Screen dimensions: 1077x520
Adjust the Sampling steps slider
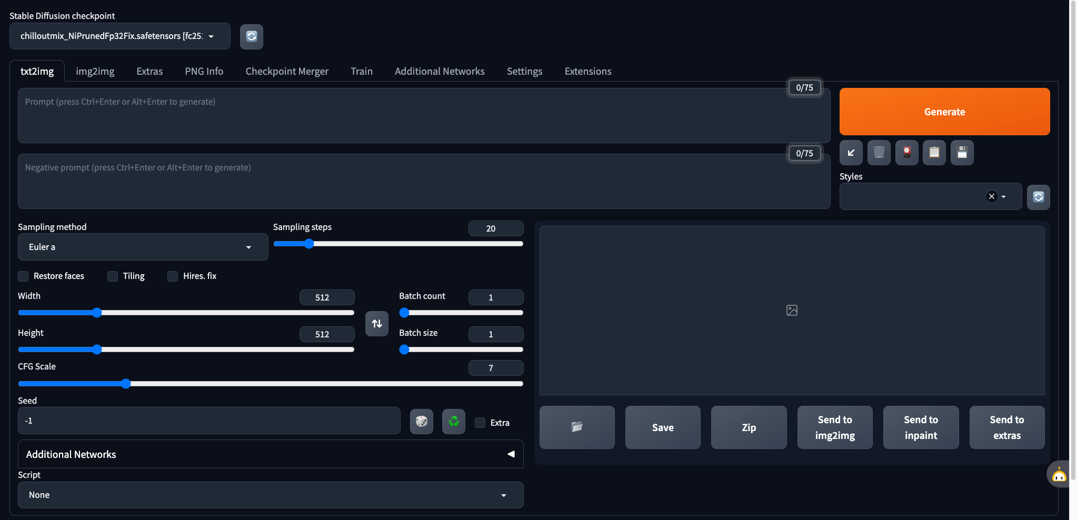point(398,244)
